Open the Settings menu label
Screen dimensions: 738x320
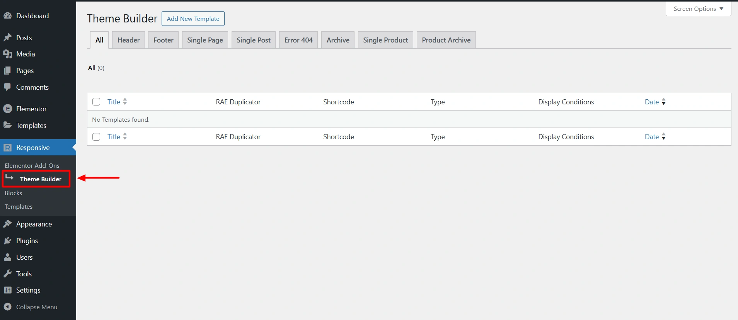[28, 290]
